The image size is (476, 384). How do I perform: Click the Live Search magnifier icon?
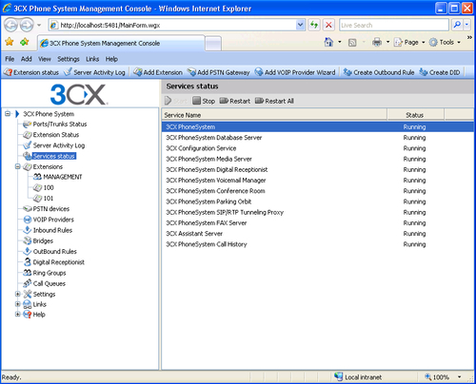[x=457, y=25]
